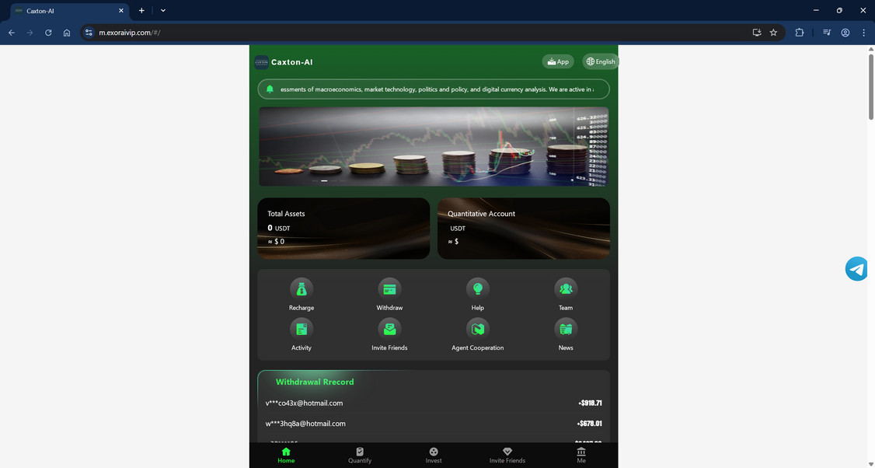Bookmark the page with the star icon
The image size is (875, 468).
click(x=773, y=33)
